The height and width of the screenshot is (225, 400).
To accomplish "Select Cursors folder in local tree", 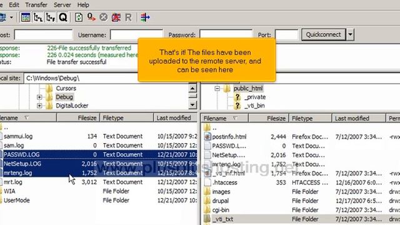I will point(66,88).
